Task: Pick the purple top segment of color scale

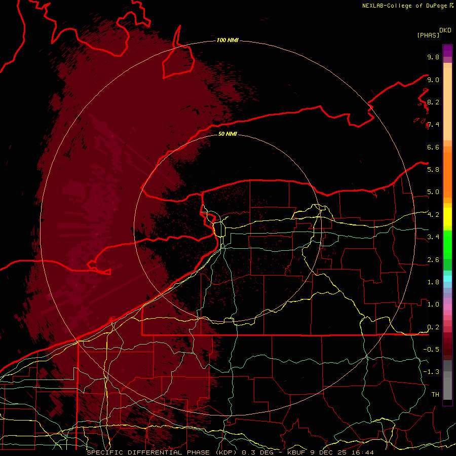Action: tap(447, 51)
